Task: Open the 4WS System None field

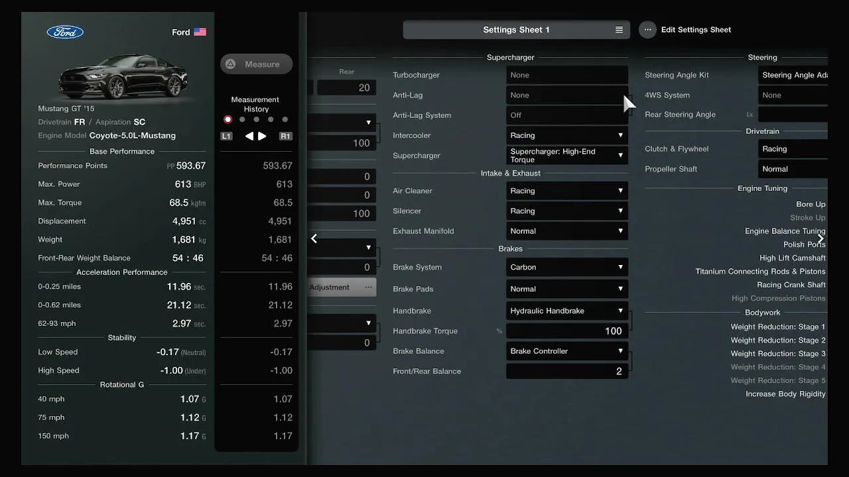Action: coord(793,95)
